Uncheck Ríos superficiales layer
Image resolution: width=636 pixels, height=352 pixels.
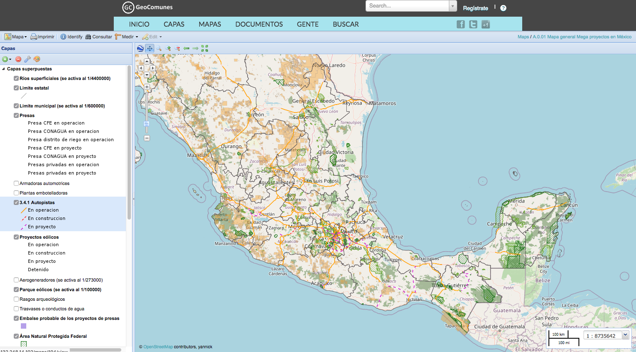pyautogui.click(x=16, y=78)
